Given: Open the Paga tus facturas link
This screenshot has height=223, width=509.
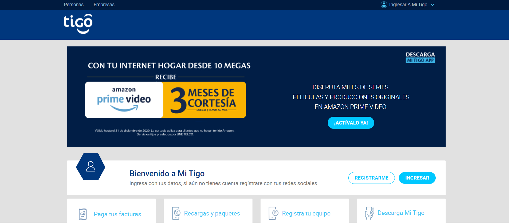Looking at the screenshot, I should point(117,214).
